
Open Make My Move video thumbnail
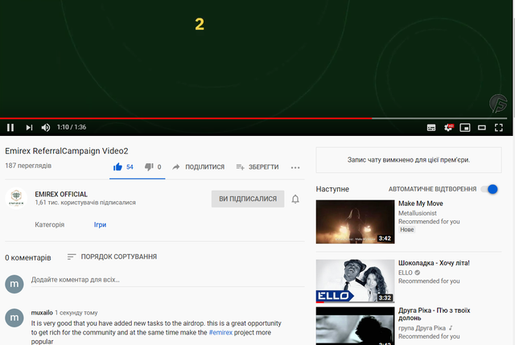[x=355, y=222]
